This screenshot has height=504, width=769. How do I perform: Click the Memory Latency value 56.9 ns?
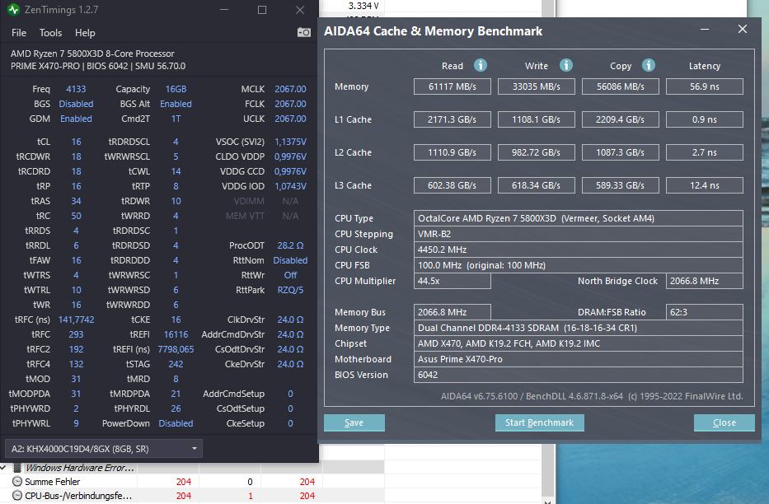(x=704, y=86)
